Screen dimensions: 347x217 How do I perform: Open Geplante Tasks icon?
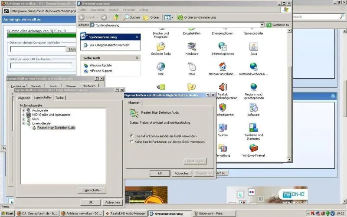click(x=161, y=47)
